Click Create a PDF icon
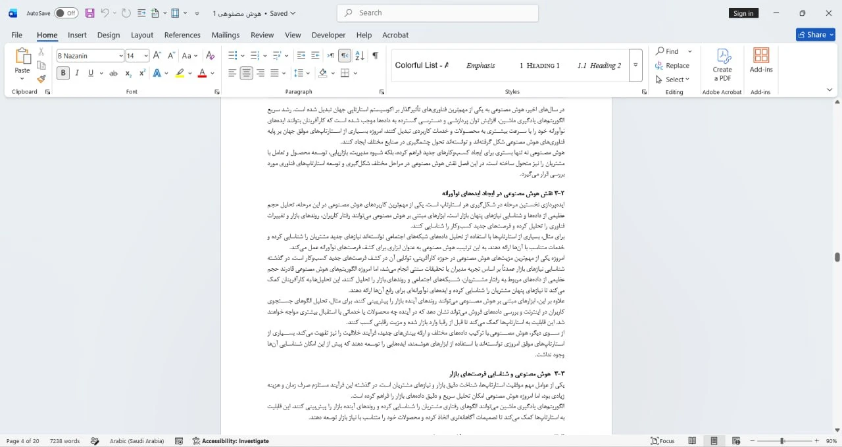 point(722,64)
